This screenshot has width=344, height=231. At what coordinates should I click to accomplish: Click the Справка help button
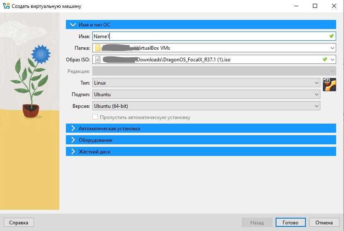point(19,222)
